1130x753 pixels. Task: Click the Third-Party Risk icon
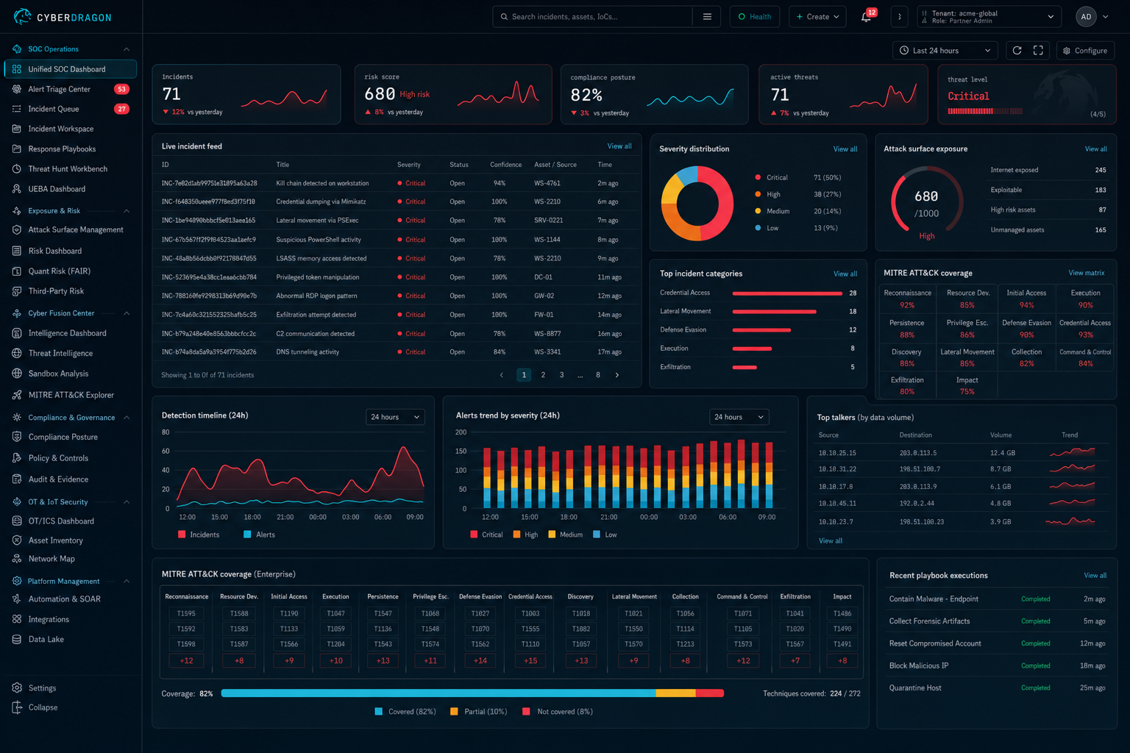17,291
